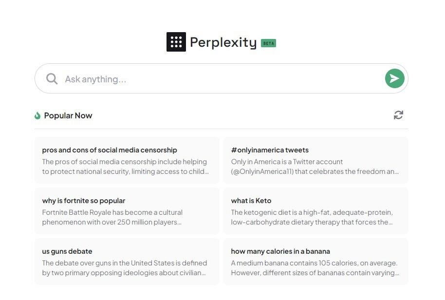The image size is (445, 300).
Task: Click the magnifying glass search icon
Action: pos(52,79)
